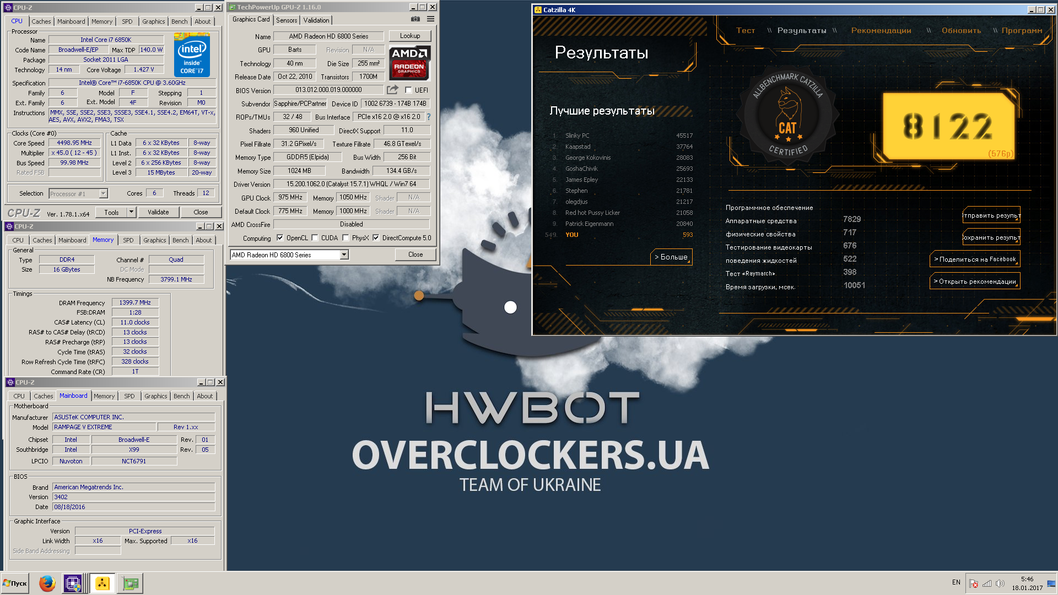Click the YOU 593 leaderboard row
Screen dimensions: 1058x595
pyautogui.click(x=619, y=235)
